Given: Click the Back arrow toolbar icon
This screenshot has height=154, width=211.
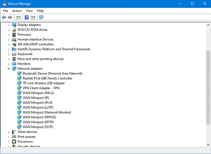Looking at the screenshot, I should click(x=4, y=17).
